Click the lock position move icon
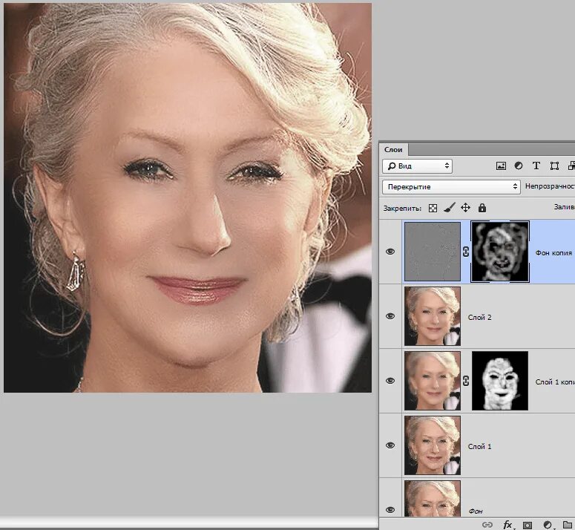Image resolution: width=575 pixels, height=530 pixels. tap(465, 208)
